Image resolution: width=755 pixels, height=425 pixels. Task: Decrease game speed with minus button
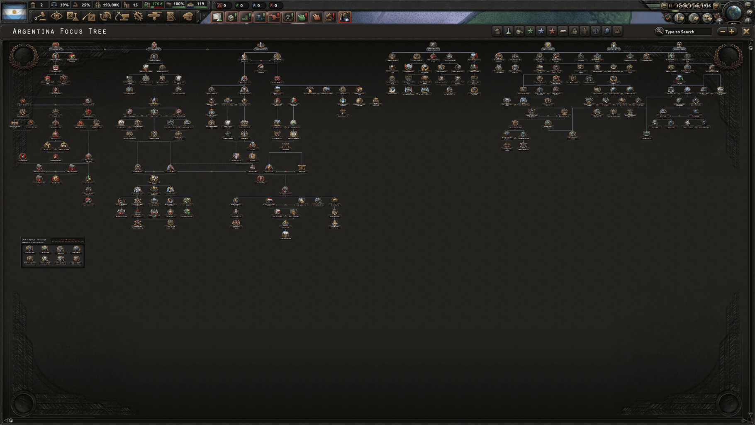tap(665, 6)
